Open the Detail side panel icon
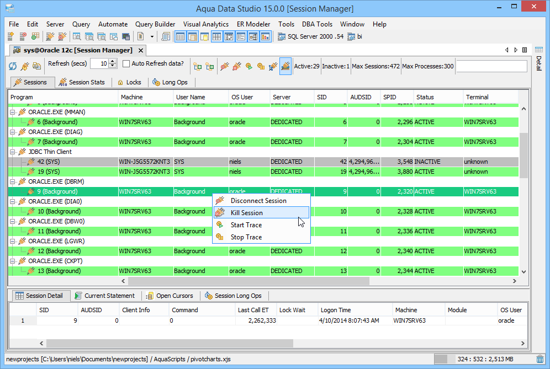The height and width of the screenshot is (369, 550). [x=539, y=50]
